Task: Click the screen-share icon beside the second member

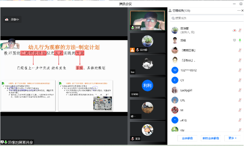Action: click(x=234, y=40)
